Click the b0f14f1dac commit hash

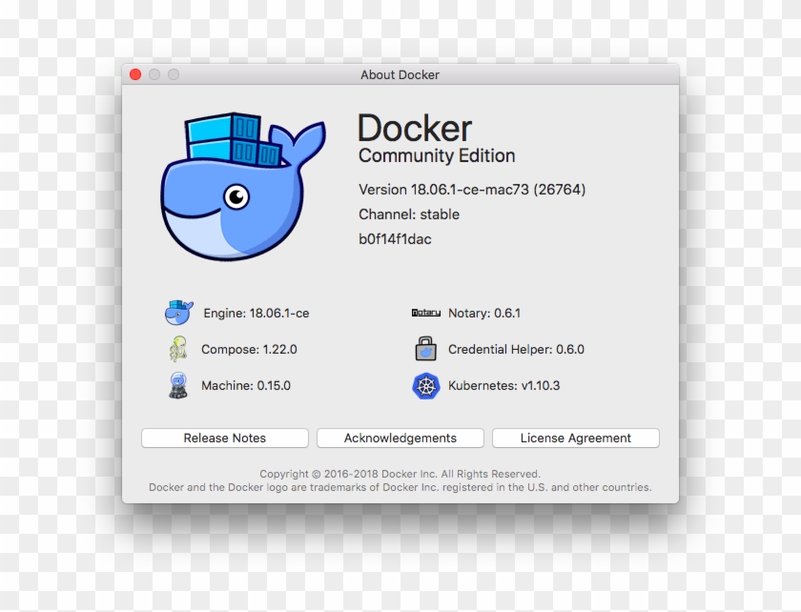[395, 239]
